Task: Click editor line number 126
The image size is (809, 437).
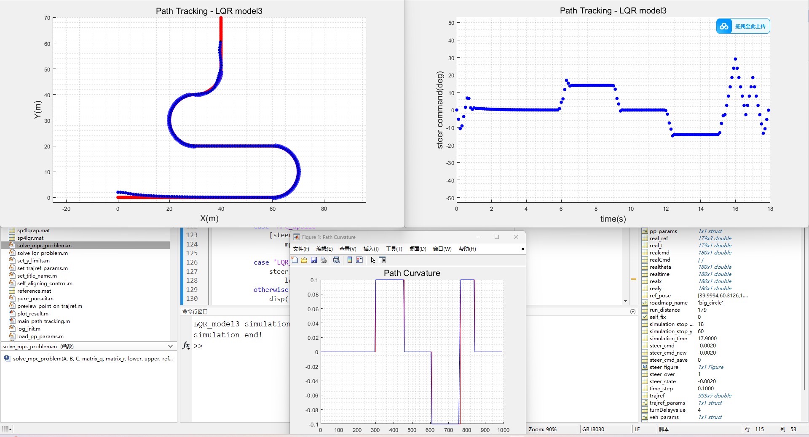Action: tap(192, 262)
